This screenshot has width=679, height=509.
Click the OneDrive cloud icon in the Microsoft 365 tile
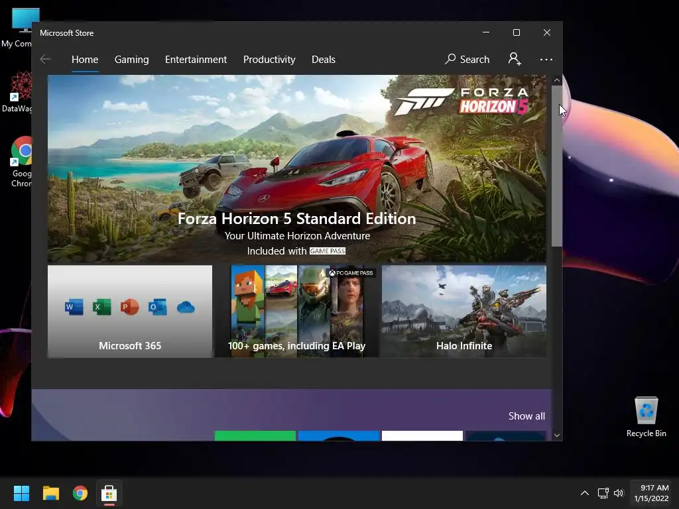point(186,308)
